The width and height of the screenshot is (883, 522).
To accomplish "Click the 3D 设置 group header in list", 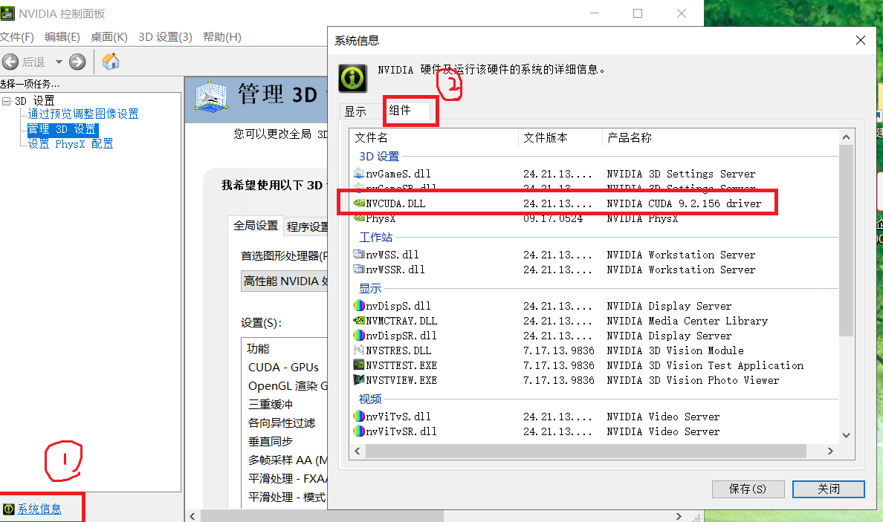I will [379, 157].
